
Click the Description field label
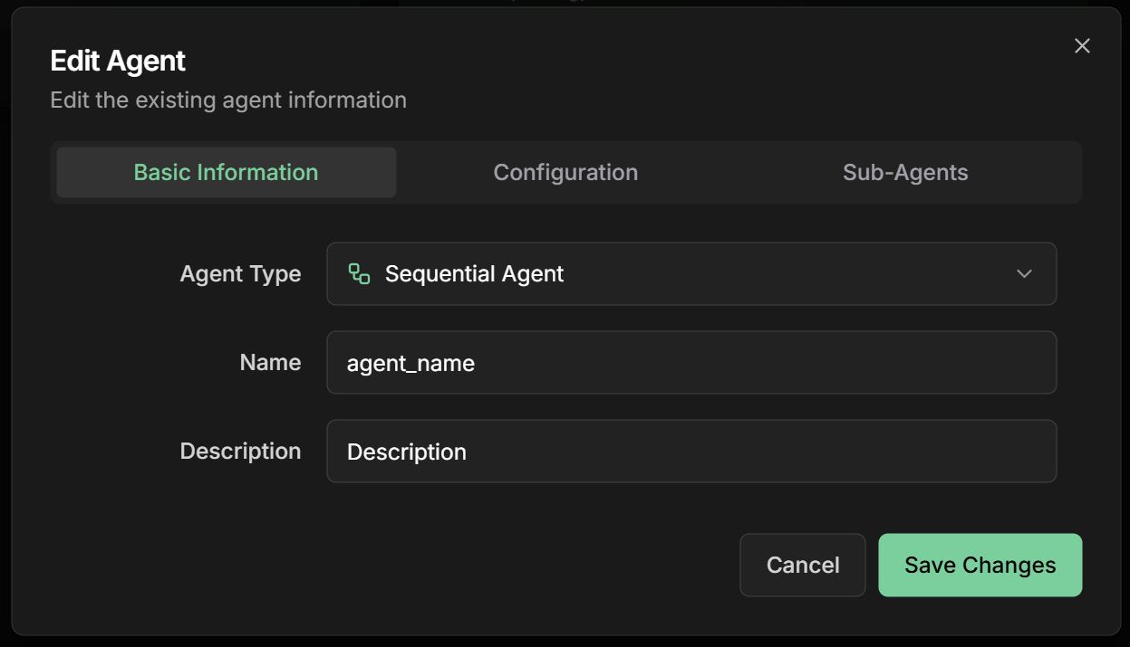coord(240,451)
